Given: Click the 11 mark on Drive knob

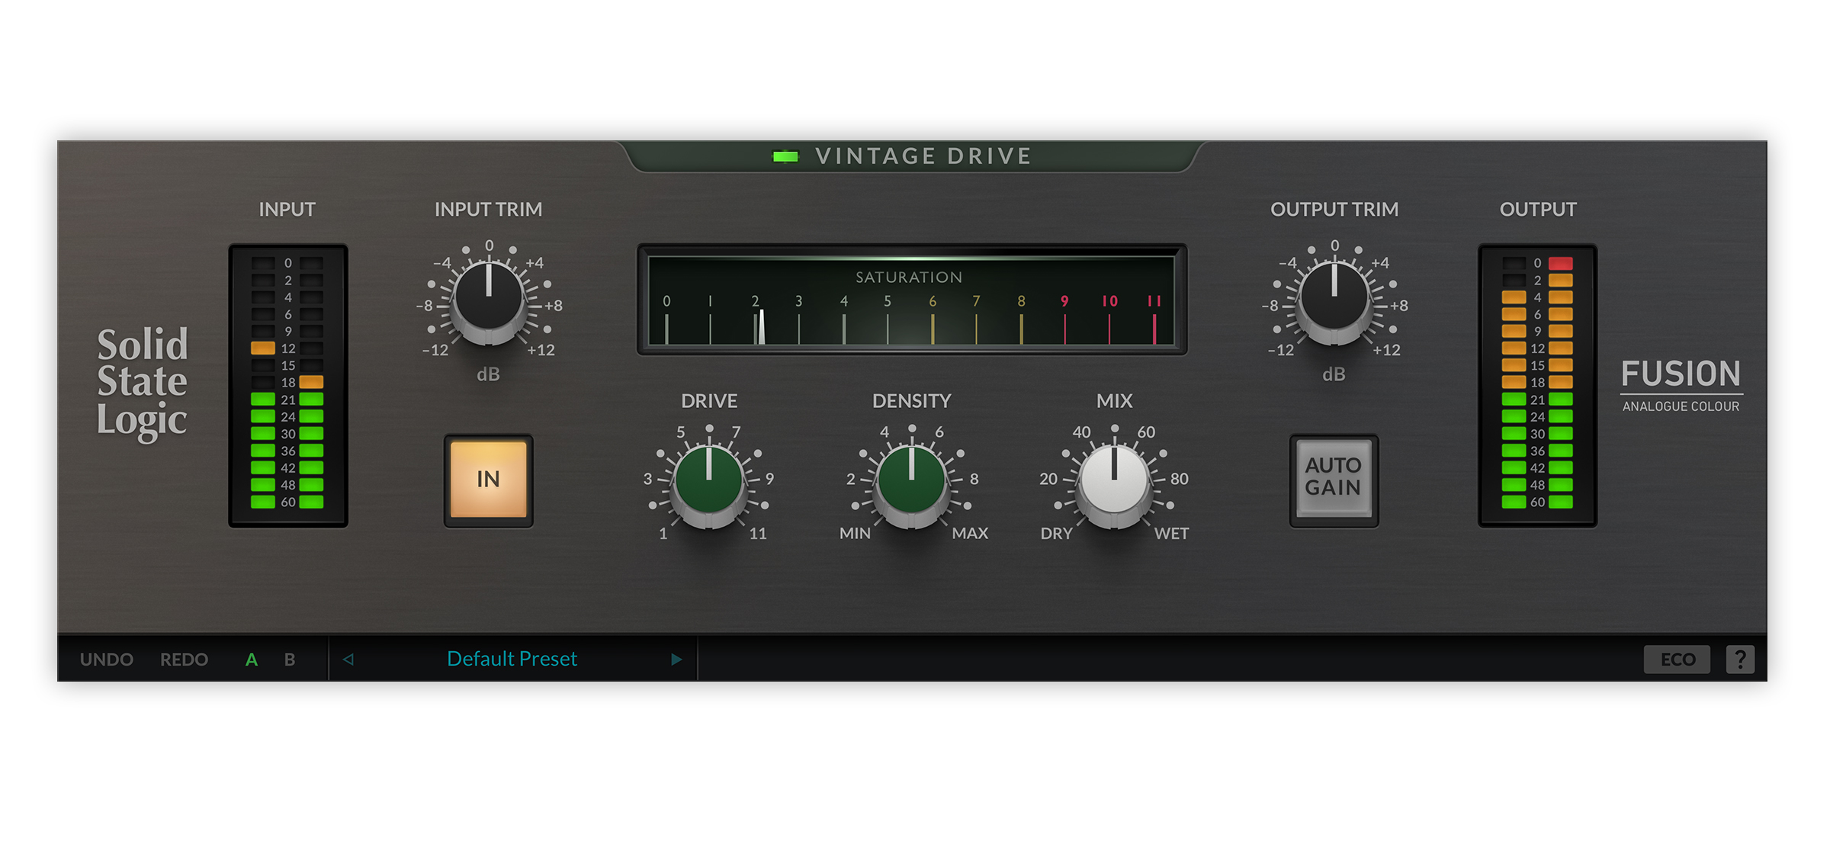Looking at the screenshot, I should pyautogui.click(x=758, y=534).
